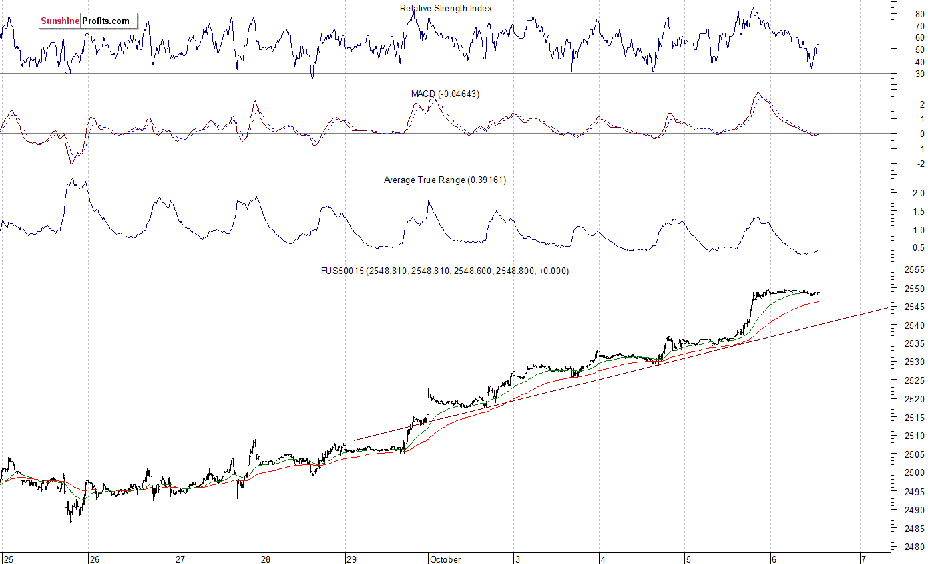
Task: Click the 2490 price axis label
Action: coord(915,509)
